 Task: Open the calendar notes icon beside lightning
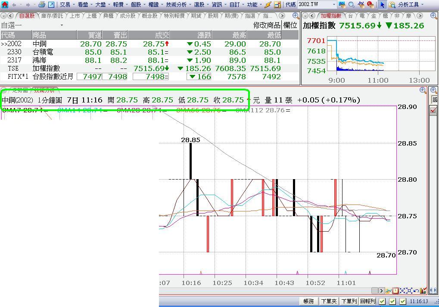[277, 4]
